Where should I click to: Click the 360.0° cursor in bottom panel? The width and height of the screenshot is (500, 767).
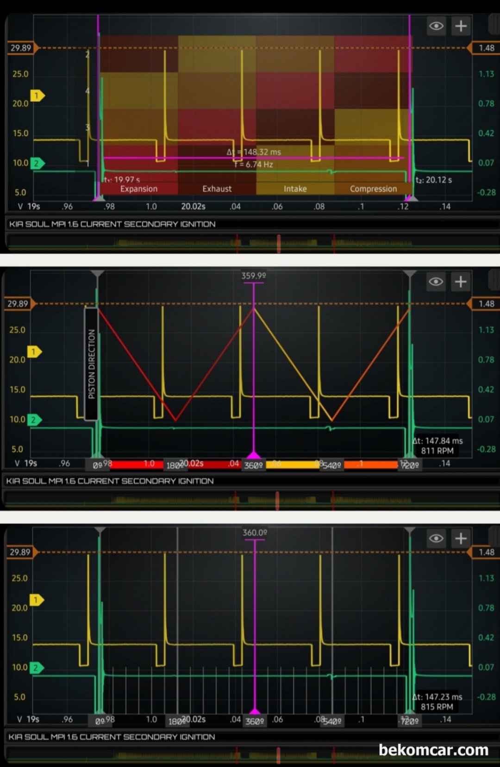click(255, 533)
